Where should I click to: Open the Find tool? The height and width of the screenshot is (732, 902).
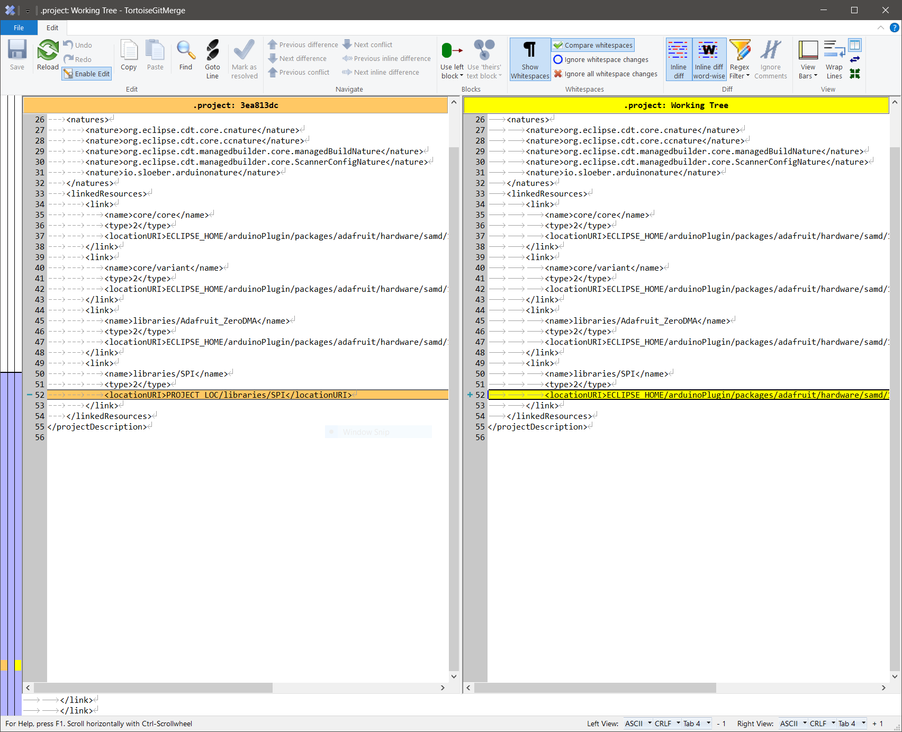[185, 56]
